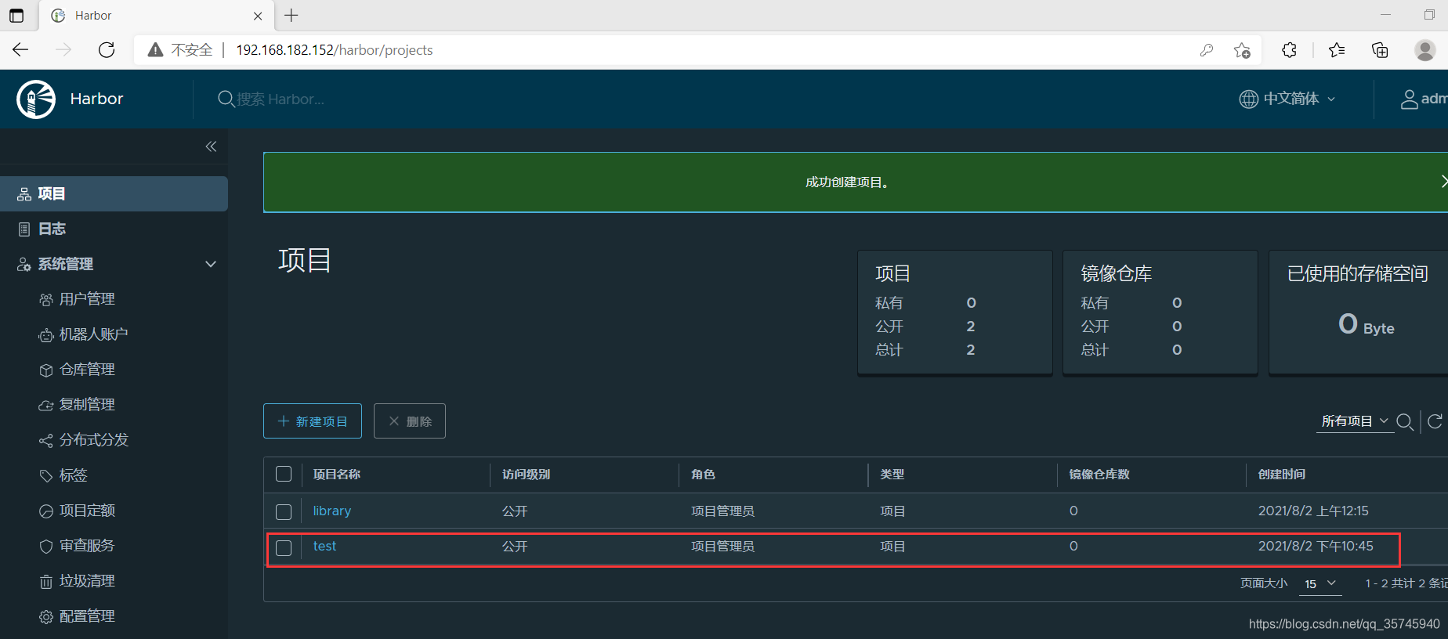Open the tab actions menu icon
This screenshot has width=1448, height=639.
click(x=16, y=16)
